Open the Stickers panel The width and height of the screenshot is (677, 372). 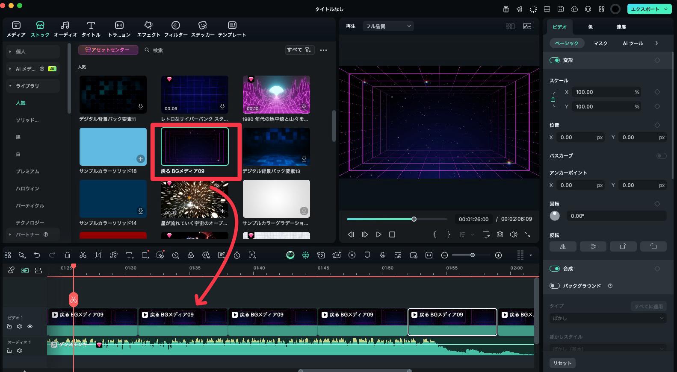203,29
